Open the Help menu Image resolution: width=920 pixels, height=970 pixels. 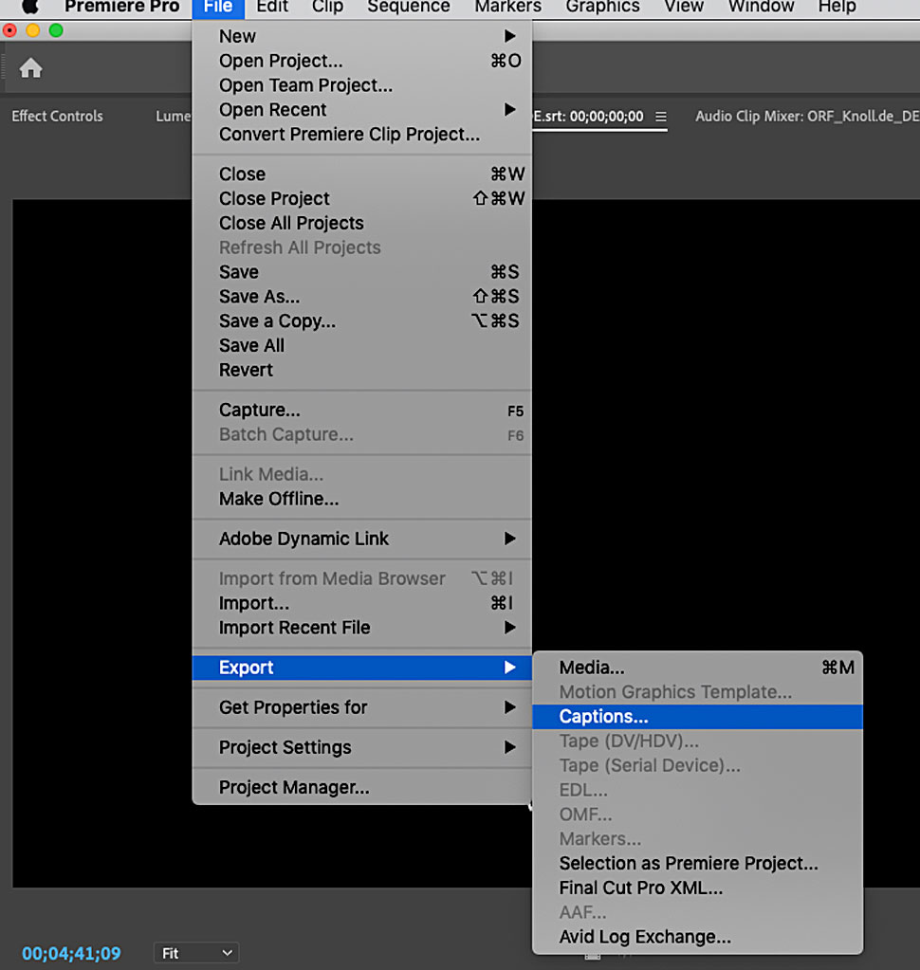click(x=837, y=7)
